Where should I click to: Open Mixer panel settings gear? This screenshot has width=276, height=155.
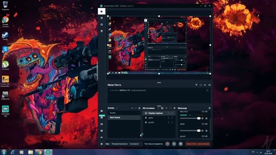pos(210,108)
